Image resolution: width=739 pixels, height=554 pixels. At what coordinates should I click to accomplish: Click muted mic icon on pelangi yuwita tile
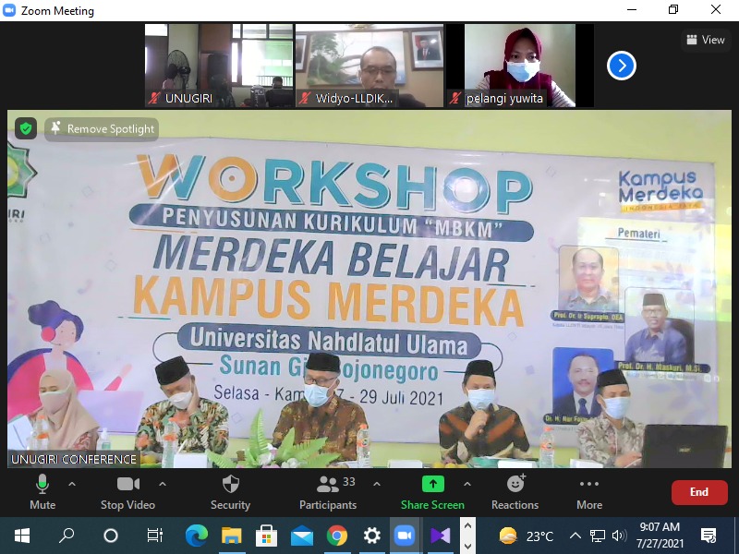click(x=455, y=98)
